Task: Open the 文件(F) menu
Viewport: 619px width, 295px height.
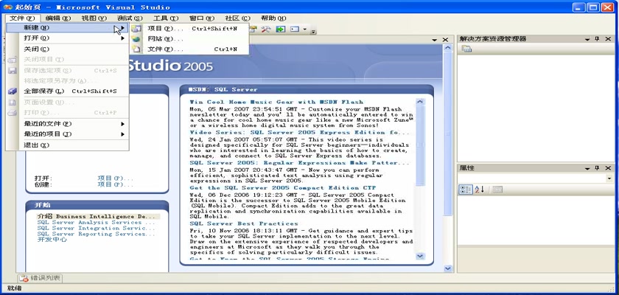Action: click(23, 18)
